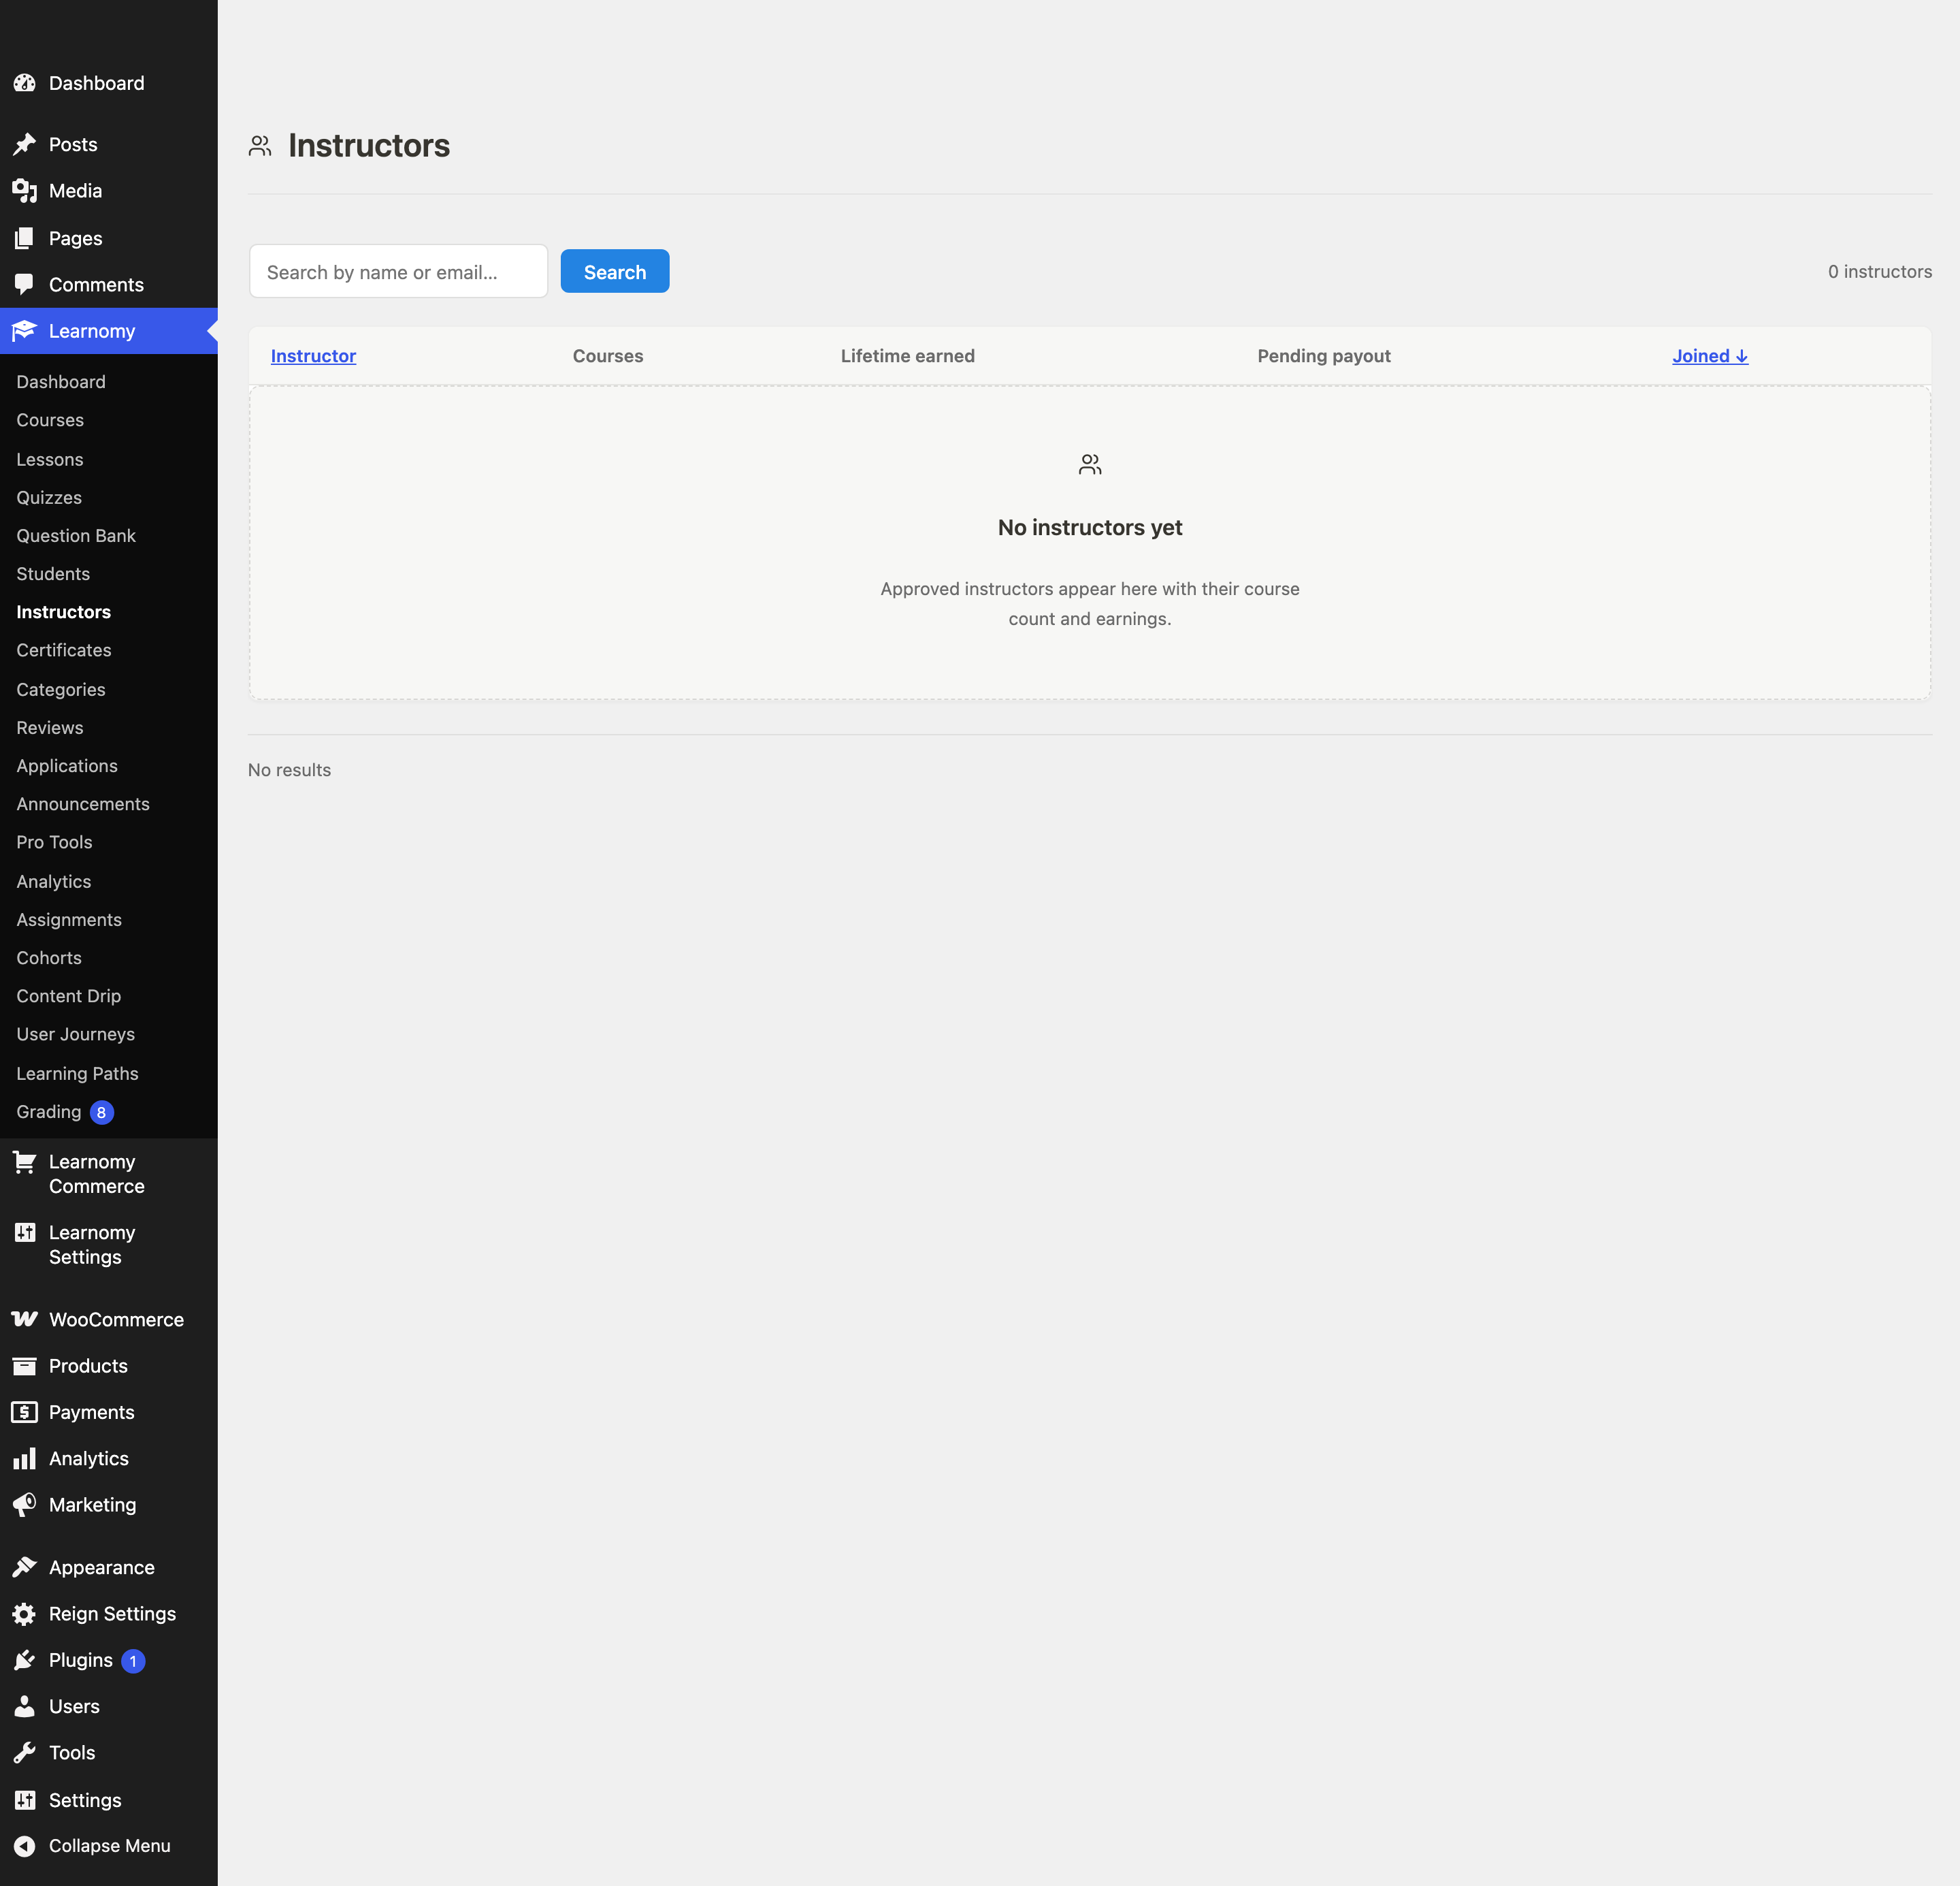
Task: Open the Certificates submenu item
Action: tap(64, 650)
